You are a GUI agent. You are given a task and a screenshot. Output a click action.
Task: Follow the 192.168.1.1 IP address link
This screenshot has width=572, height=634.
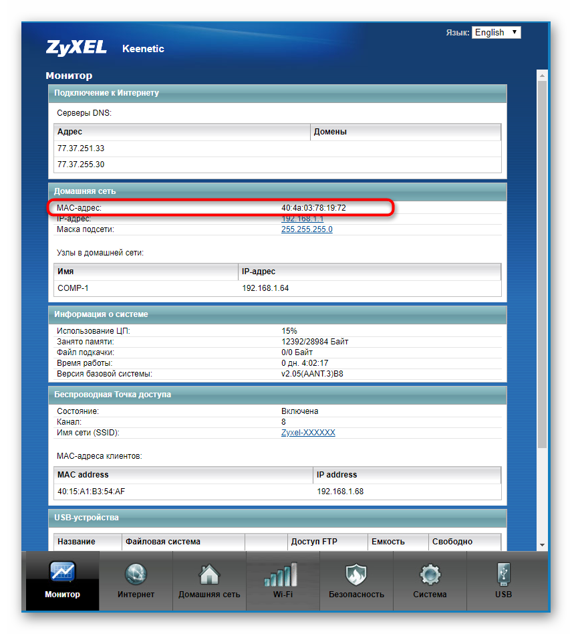302,219
